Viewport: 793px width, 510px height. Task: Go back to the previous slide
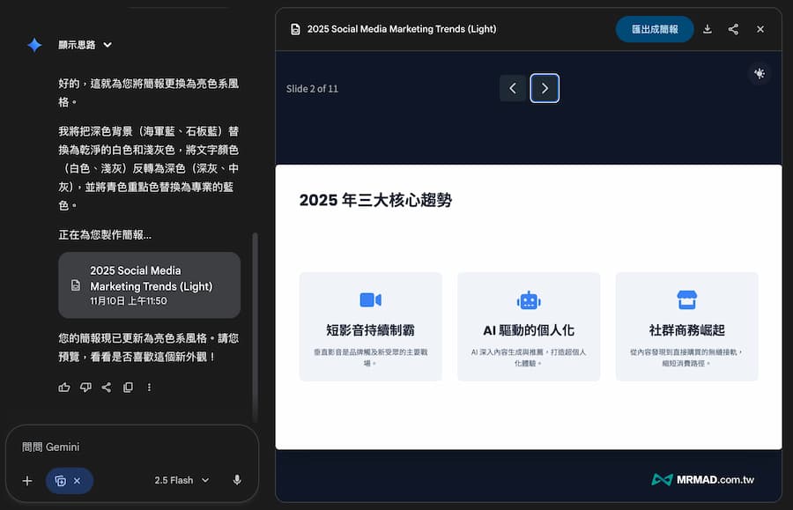point(513,88)
